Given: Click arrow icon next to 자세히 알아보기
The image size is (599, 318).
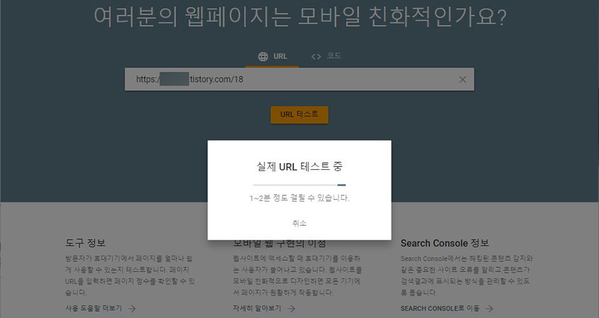Looking at the screenshot, I should pos(291,308).
